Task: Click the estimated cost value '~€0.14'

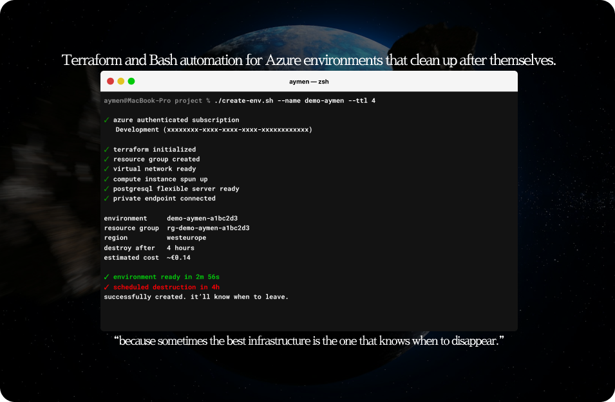Action: tap(178, 258)
